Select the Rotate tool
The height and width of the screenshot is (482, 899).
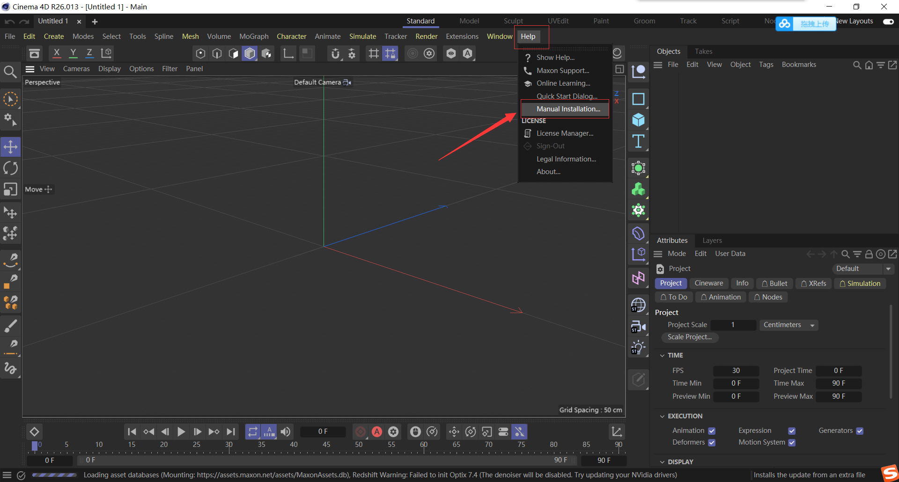click(10, 168)
